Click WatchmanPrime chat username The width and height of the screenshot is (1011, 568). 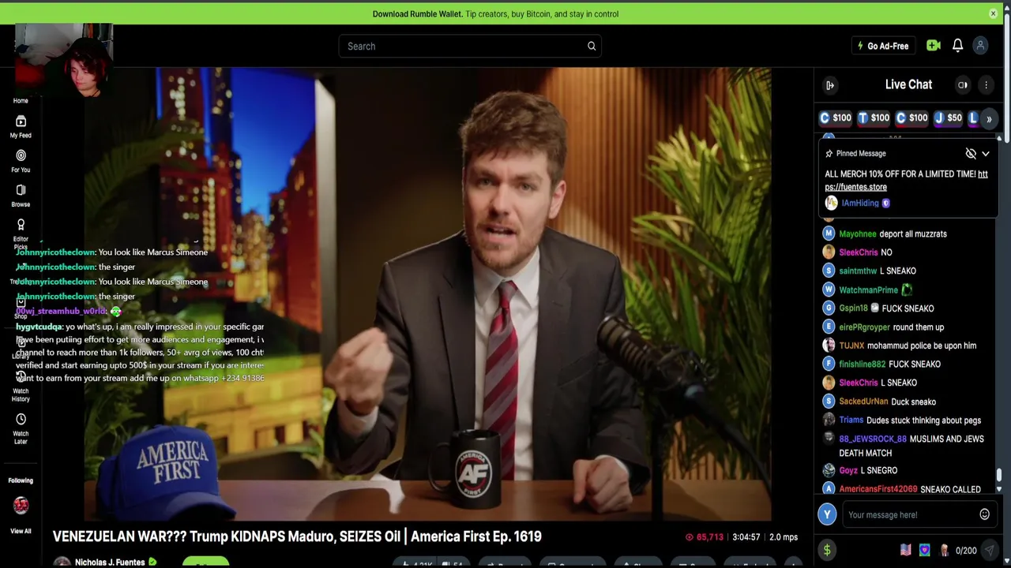(x=868, y=290)
